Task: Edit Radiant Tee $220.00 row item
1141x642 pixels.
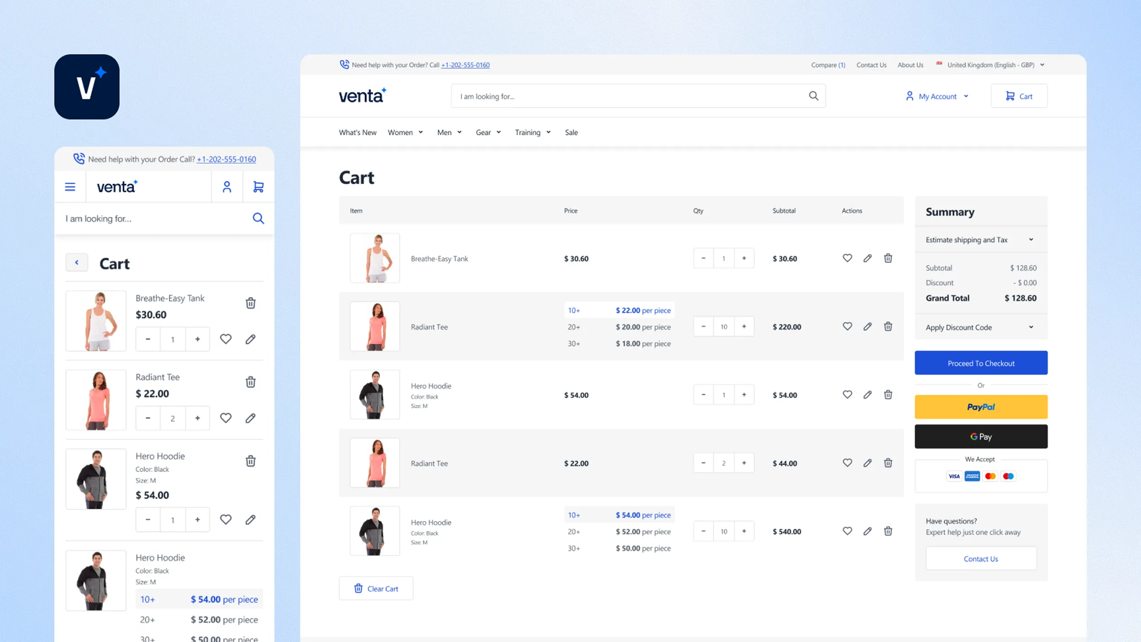Action: (x=867, y=327)
